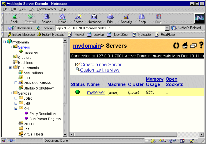This screenshot has height=144, width=206.
Task: Open Address Book component bar icon
Action: [182, 141]
